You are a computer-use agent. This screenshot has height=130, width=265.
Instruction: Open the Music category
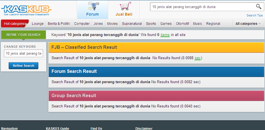[x=198, y=24]
